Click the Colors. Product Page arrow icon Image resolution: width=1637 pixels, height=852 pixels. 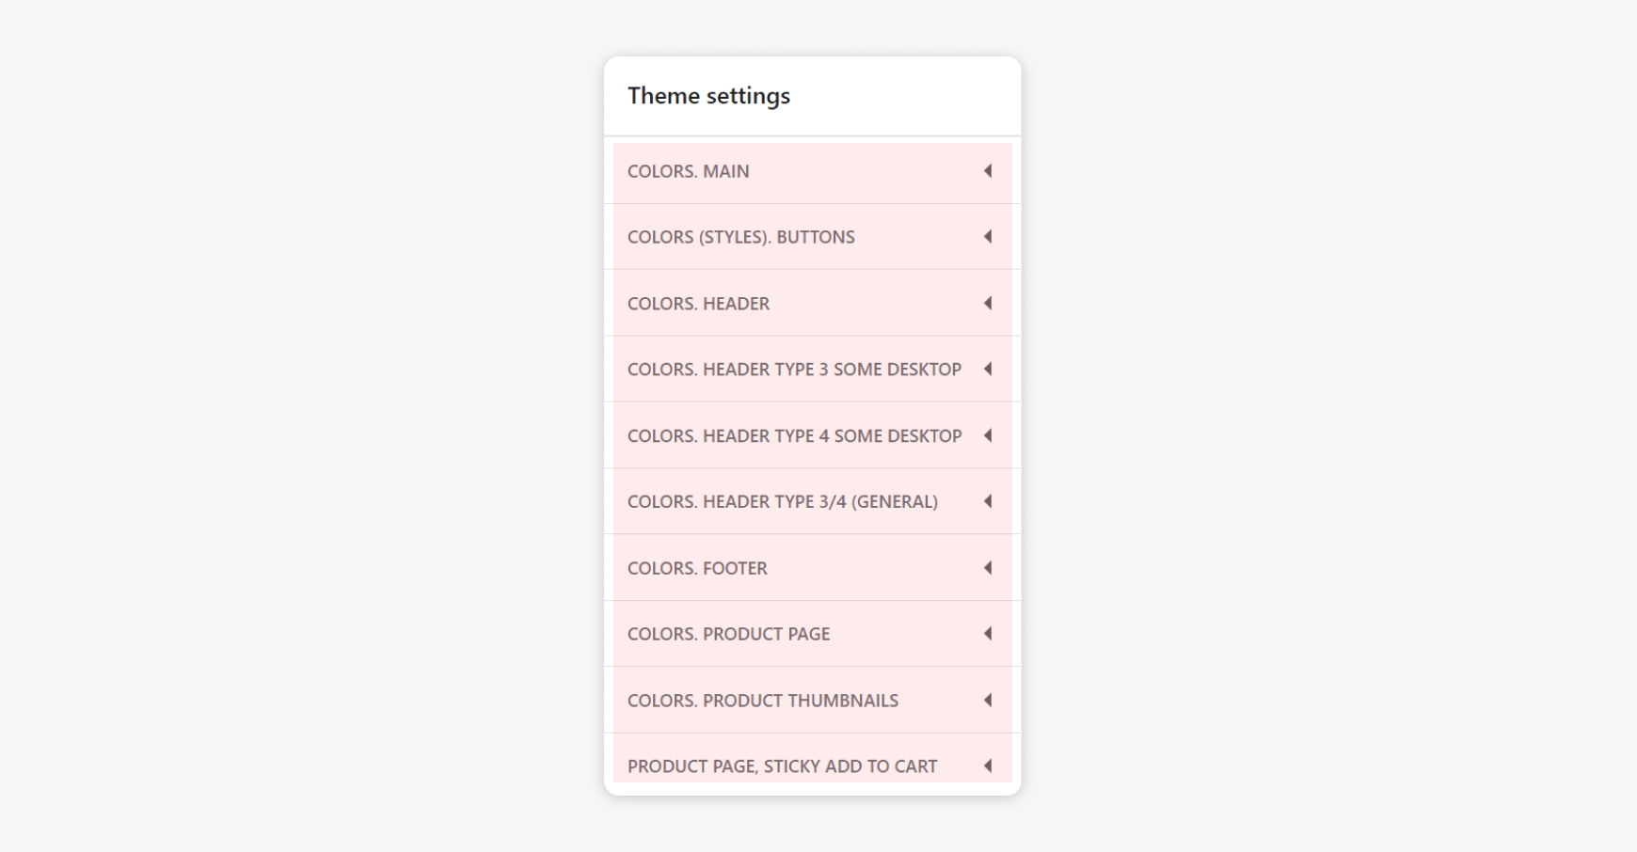pyautogui.click(x=988, y=634)
